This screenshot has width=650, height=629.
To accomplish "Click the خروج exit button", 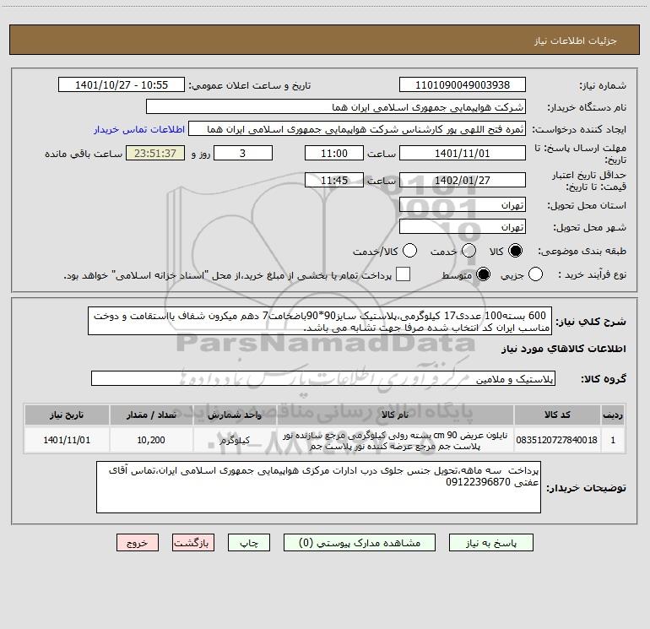I will click(138, 543).
